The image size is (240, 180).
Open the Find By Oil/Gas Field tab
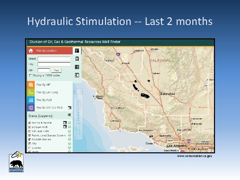click(50, 108)
